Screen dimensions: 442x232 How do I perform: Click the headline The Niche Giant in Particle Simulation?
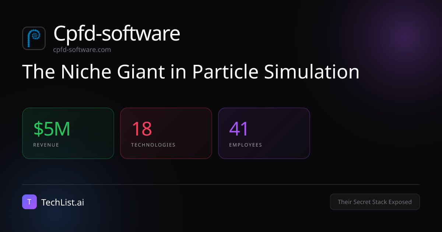[191, 71]
